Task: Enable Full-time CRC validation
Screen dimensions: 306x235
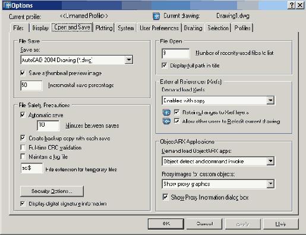Action: (x=23, y=147)
